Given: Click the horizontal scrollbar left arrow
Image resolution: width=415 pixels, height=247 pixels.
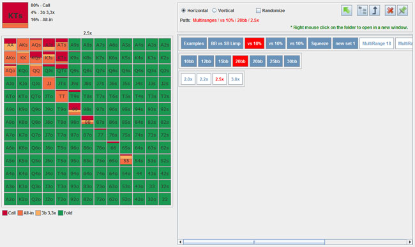Looking at the screenshot, I should point(181,242).
